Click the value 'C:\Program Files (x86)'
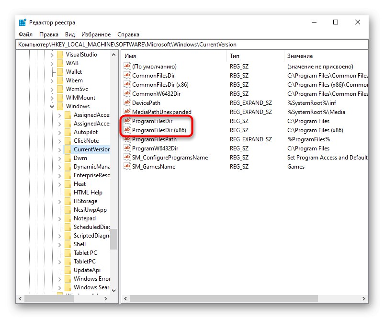Viewport: 384px width, 319px height. pos(315,130)
